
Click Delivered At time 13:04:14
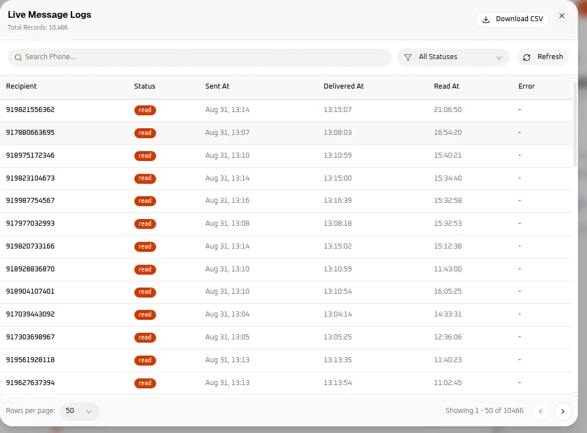(338, 314)
